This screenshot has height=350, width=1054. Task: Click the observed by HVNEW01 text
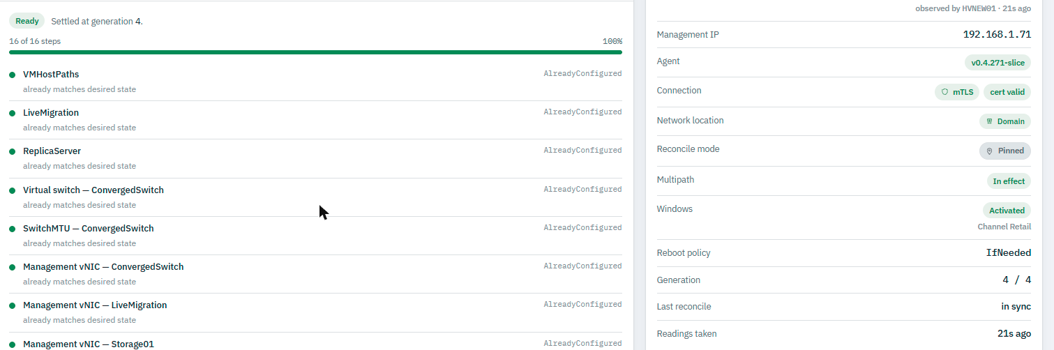(x=973, y=8)
